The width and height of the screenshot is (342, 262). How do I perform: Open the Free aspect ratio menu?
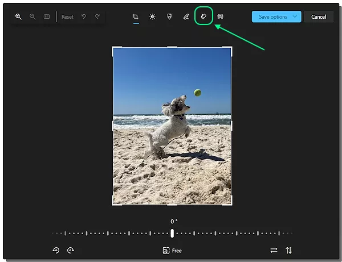click(x=172, y=251)
